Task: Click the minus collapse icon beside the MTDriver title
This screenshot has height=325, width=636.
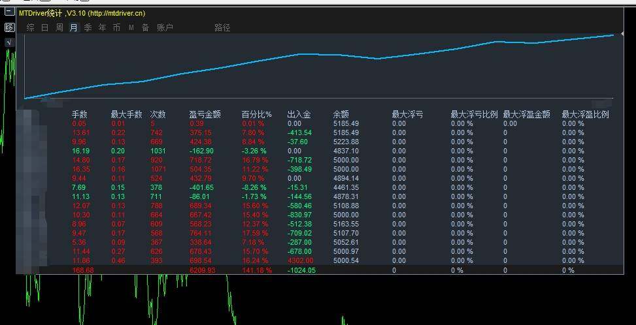Action: (x=9, y=12)
